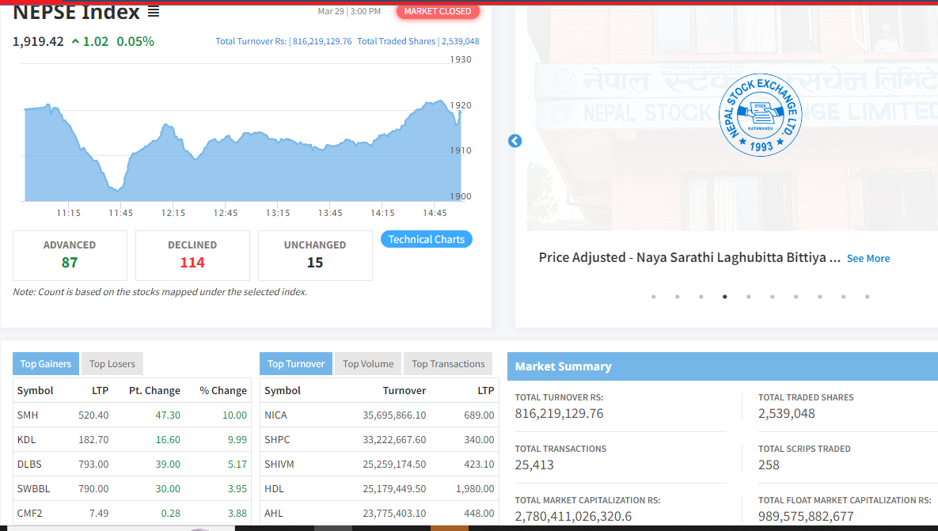Click See More on the Price Adjusted news
The height and width of the screenshot is (531, 938).
(x=868, y=258)
